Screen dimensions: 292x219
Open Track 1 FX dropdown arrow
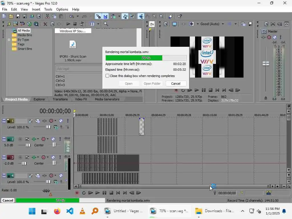(55, 121)
